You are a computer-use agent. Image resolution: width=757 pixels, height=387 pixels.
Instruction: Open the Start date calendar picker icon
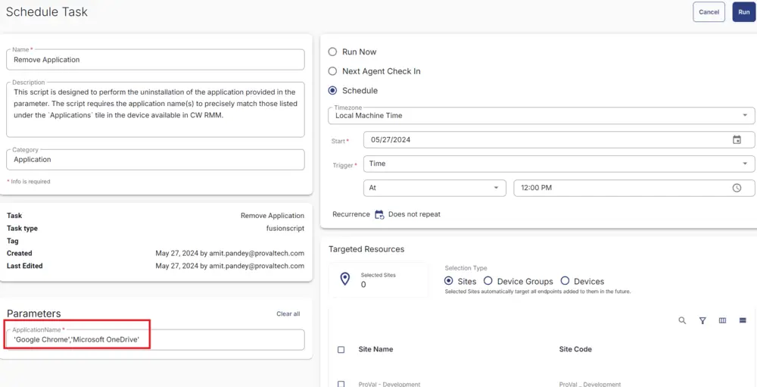coord(737,139)
